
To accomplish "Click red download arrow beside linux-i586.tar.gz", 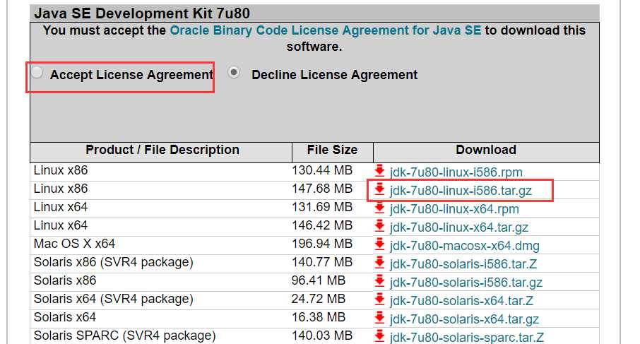I will 379,189.
